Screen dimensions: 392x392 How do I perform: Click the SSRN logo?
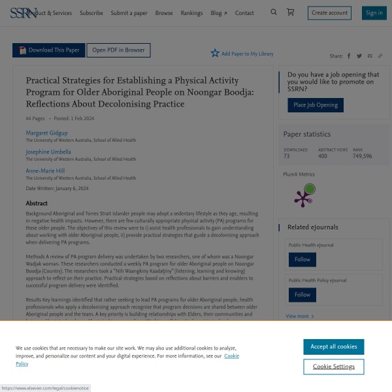click(24, 12)
